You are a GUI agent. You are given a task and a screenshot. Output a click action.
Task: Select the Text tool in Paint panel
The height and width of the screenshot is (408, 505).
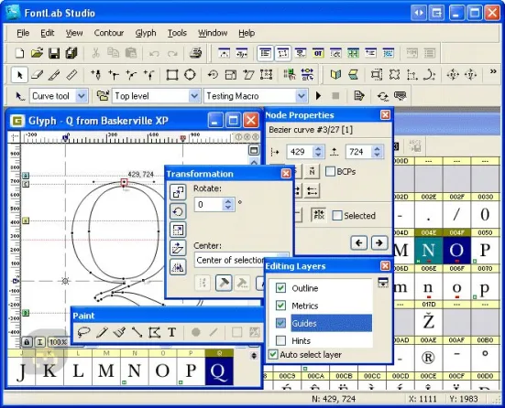tap(171, 332)
